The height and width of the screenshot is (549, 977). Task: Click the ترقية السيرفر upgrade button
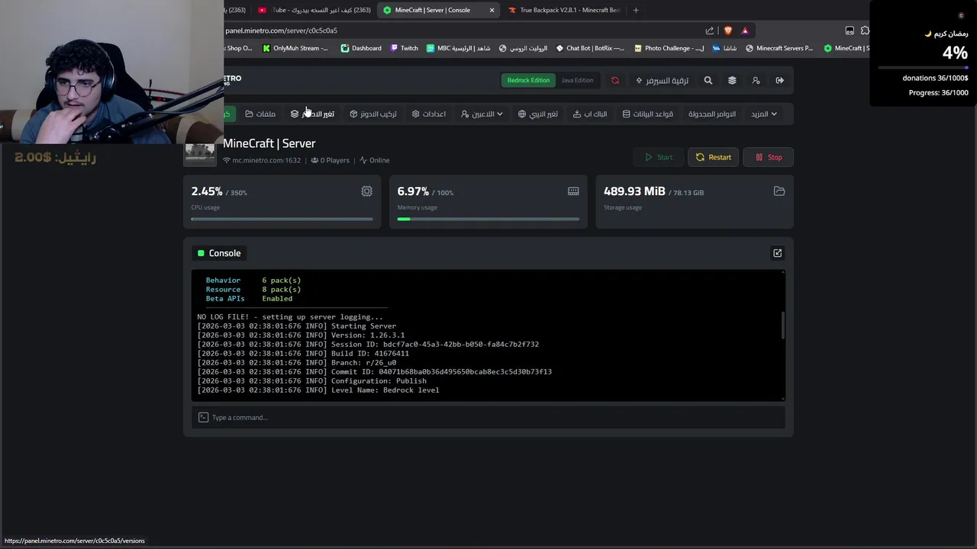(663, 80)
